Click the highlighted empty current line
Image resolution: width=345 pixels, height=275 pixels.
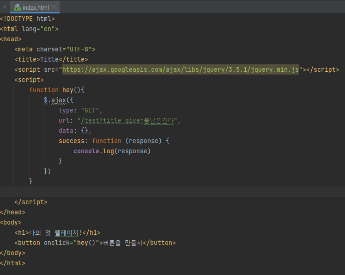173,192
